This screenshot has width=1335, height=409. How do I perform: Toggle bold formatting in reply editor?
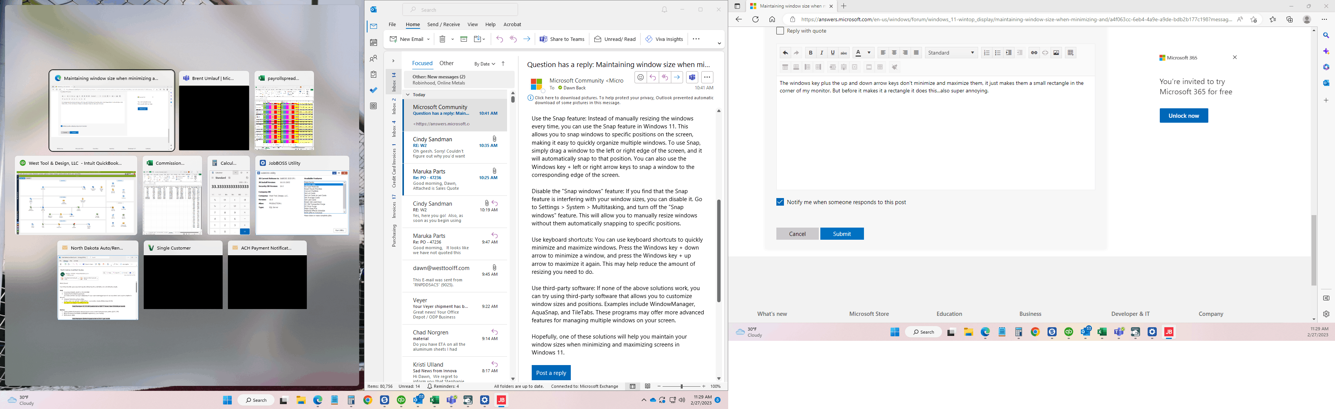tap(810, 53)
